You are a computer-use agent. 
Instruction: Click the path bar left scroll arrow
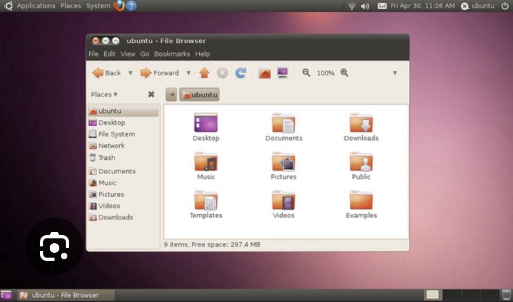click(x=172, y=95)
